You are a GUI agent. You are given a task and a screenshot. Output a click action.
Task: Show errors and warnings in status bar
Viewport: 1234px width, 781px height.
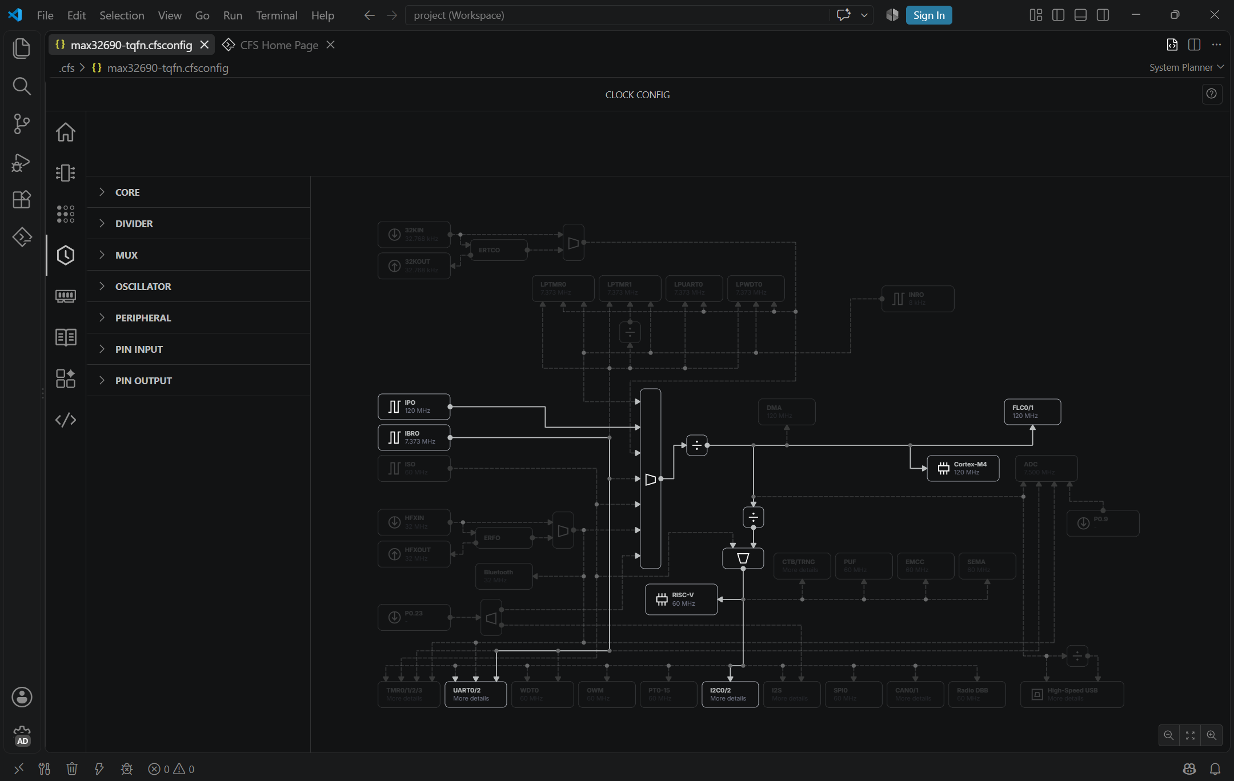pos(171,769)
